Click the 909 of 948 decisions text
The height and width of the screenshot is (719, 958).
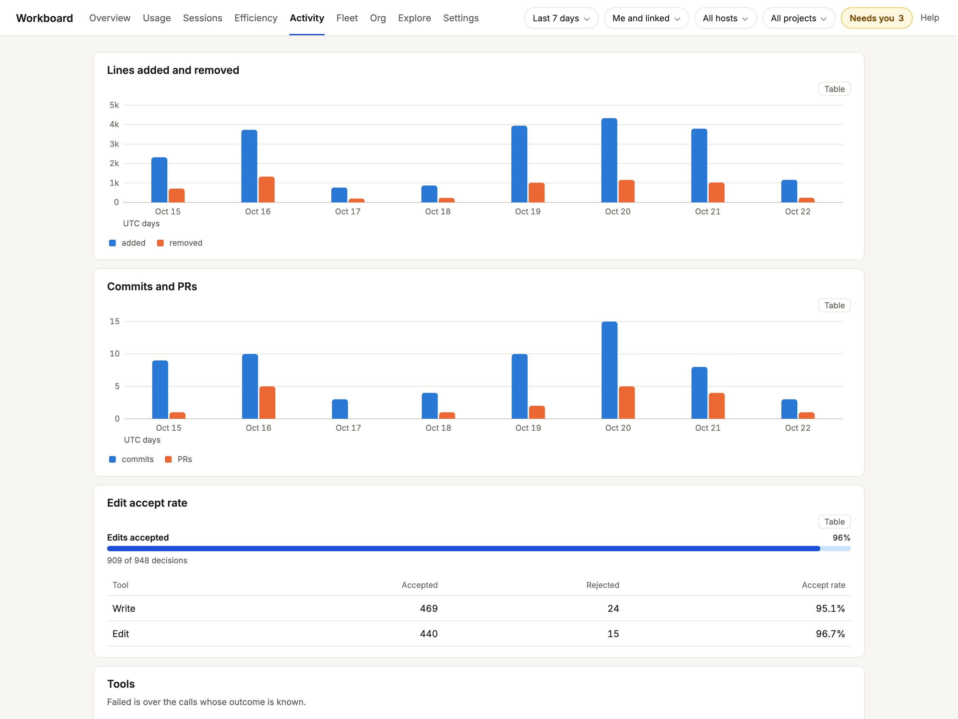click(147, 560)
